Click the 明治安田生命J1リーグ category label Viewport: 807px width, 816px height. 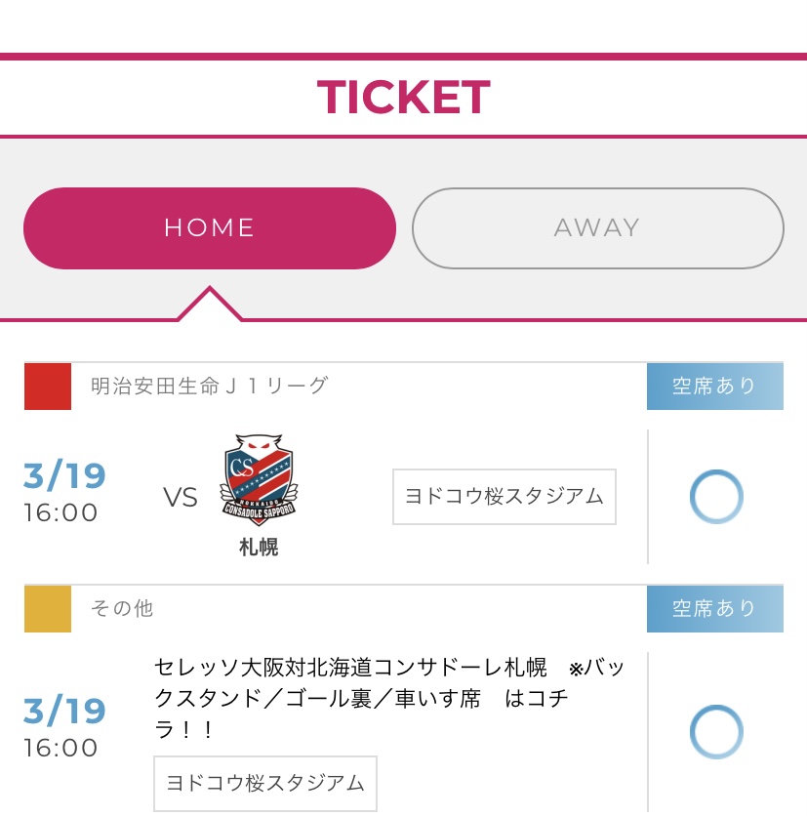(210, 387)
